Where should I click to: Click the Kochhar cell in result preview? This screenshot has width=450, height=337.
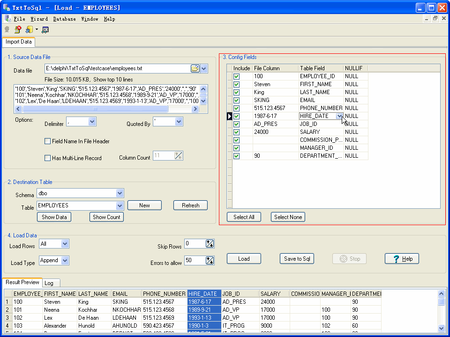pyautogui.click(x=94, y=310)
